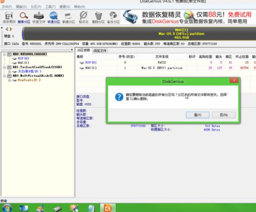This screenshot has width=256, height=212.
Task: Open the colorful tools icon on the taskbar
Action: click(x=74, y=208)
